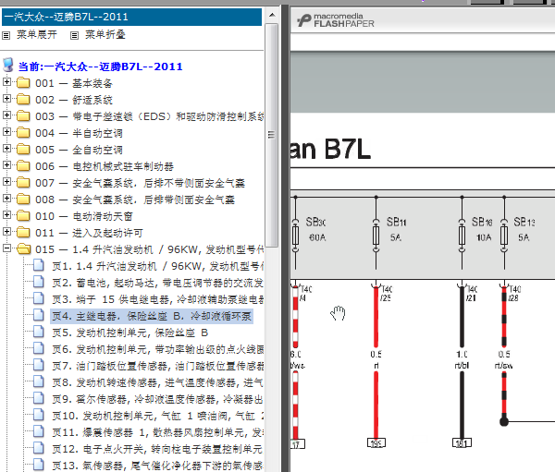Viewport: 555px width, 472px height.
Task: Open 页11. 爆震传感器1 page
Action: point(157,432)
